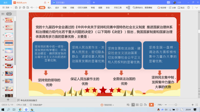Click the zoom slider handle
Image resolution: width=200 pixels, height=112 pixels.
[176, 105]
